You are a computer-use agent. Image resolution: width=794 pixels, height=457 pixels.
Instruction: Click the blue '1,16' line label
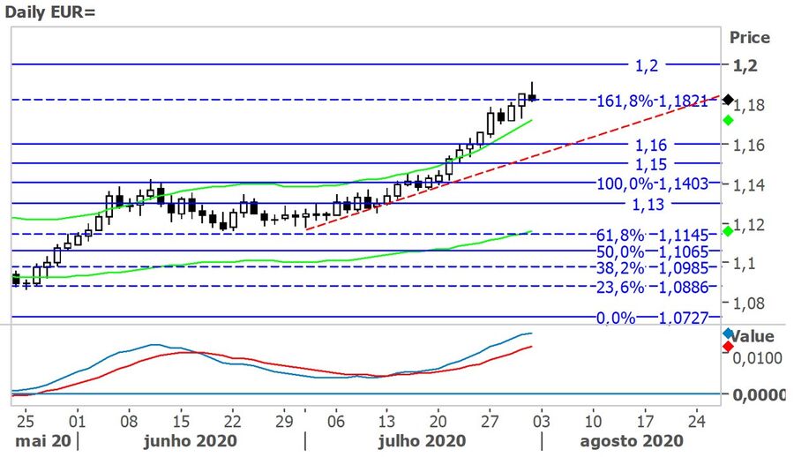651,146
